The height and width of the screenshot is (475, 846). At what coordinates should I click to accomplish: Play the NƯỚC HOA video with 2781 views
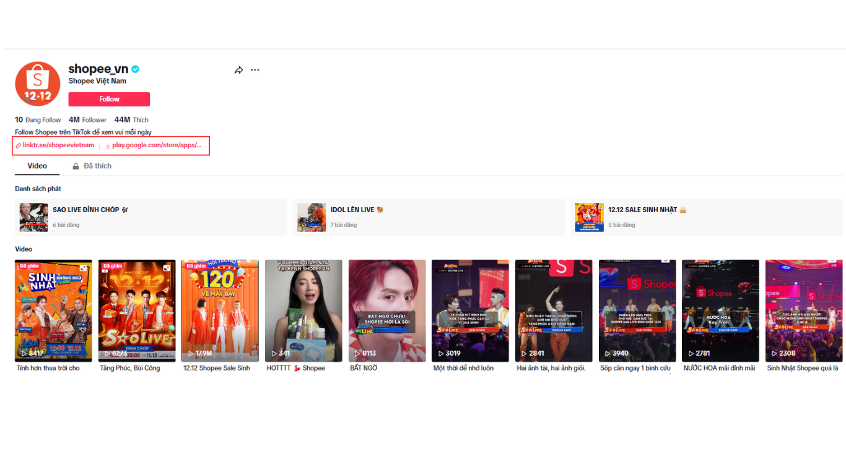(x=720, y=310)
